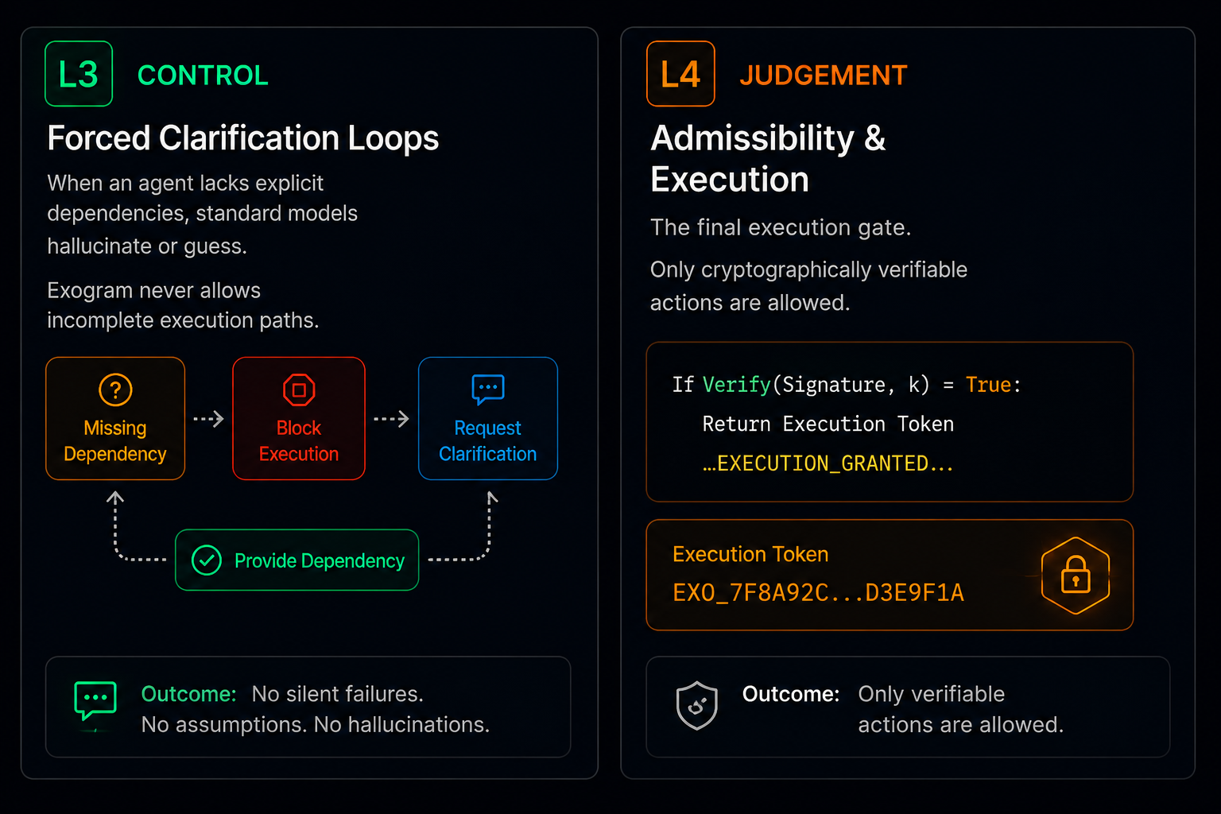Screen dimensions: 1221x814
Task: Click the Provide Dependency pill
Action: 297,560
